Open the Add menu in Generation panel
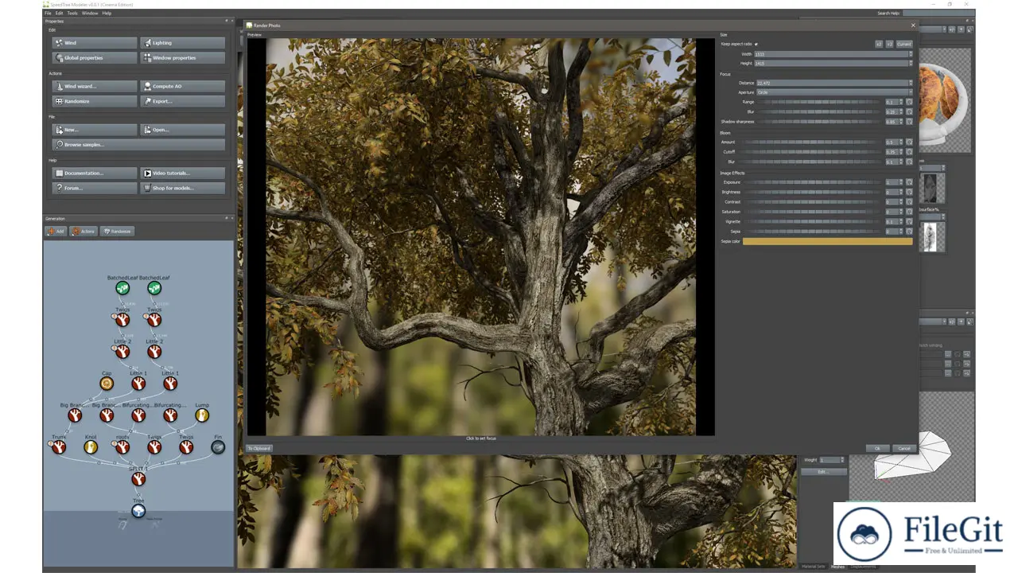This screenshot has height=573, width=1018. tap(56, 232)
